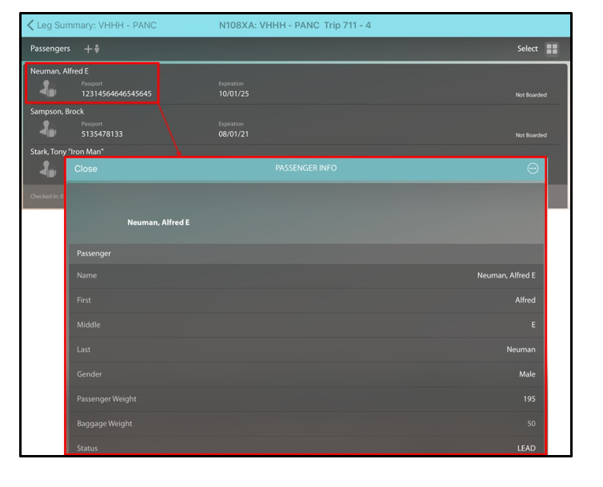
Task: Toggle Not Boarded status for Brock Sampson
Action: coord(531,135)
